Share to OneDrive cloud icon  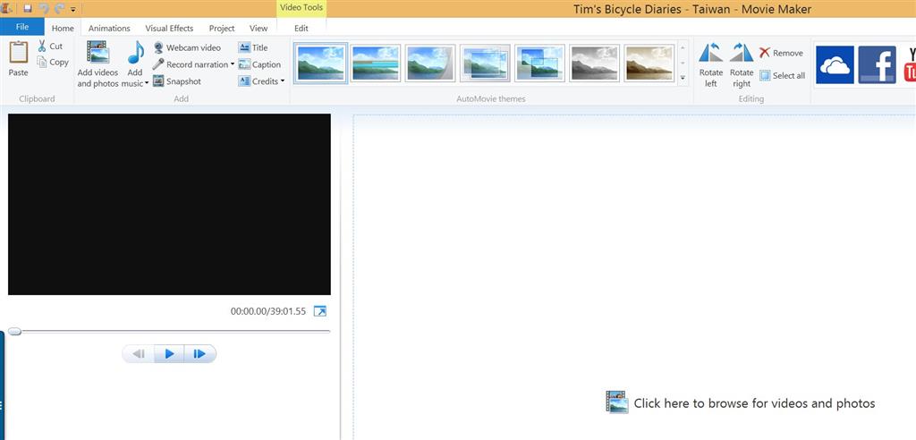[835, 65]
